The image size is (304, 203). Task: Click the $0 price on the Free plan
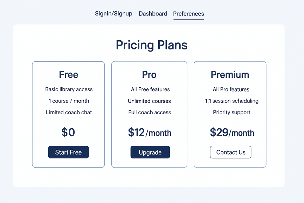click(x=68, y=132)
